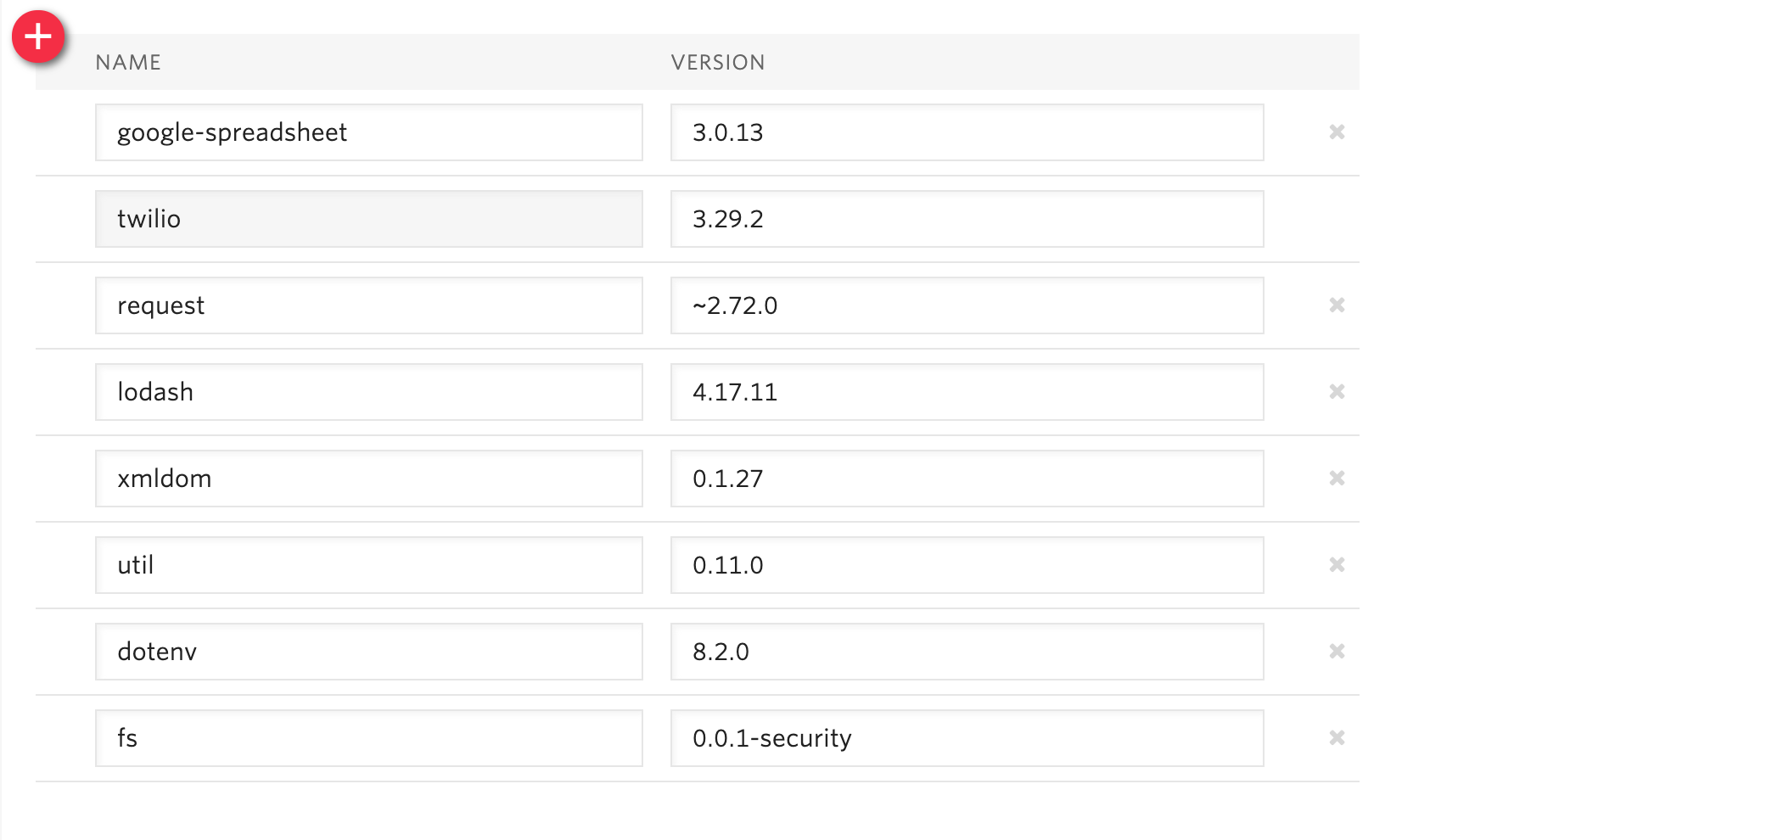
Task: Edit dotenv version 8.2.0 field
Action: pos(967,652)
